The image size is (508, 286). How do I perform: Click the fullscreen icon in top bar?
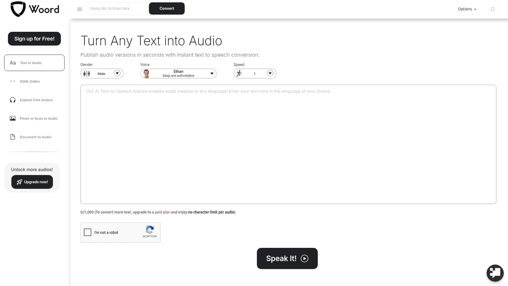pos(493,9)
